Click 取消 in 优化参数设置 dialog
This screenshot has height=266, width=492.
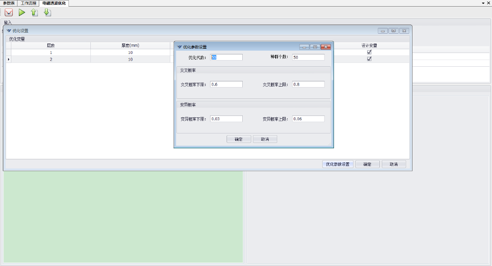point(264,139)
